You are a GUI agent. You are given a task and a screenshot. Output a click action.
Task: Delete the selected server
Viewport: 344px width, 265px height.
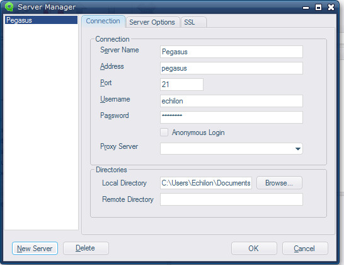point(86,248)
